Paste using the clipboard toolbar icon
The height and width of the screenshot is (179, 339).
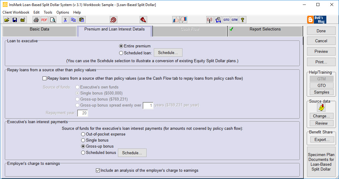[81, 20]
